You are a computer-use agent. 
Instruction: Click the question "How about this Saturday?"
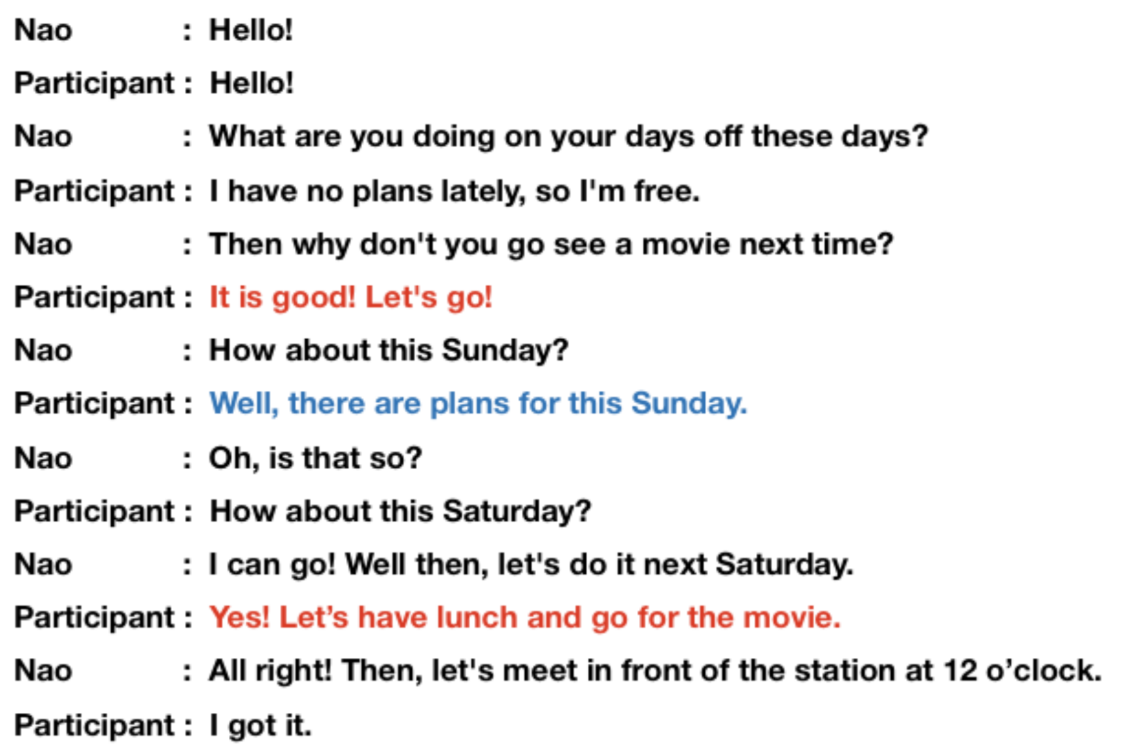pyautogui.click(x=399, y=511)
